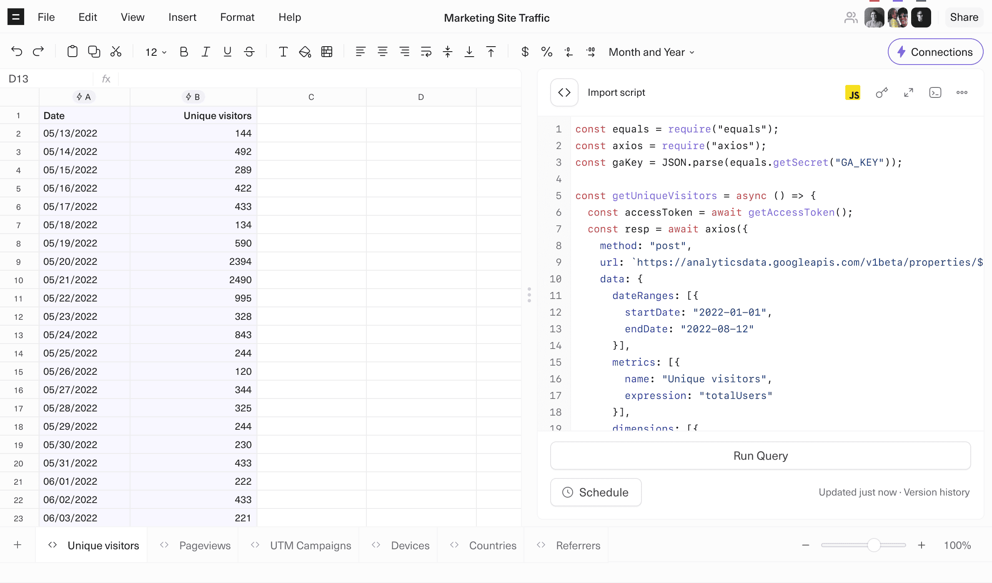Viewport: 992px width, 583px height.
Task: Expand the more options ellipsis menu
Action: (964, 92)
